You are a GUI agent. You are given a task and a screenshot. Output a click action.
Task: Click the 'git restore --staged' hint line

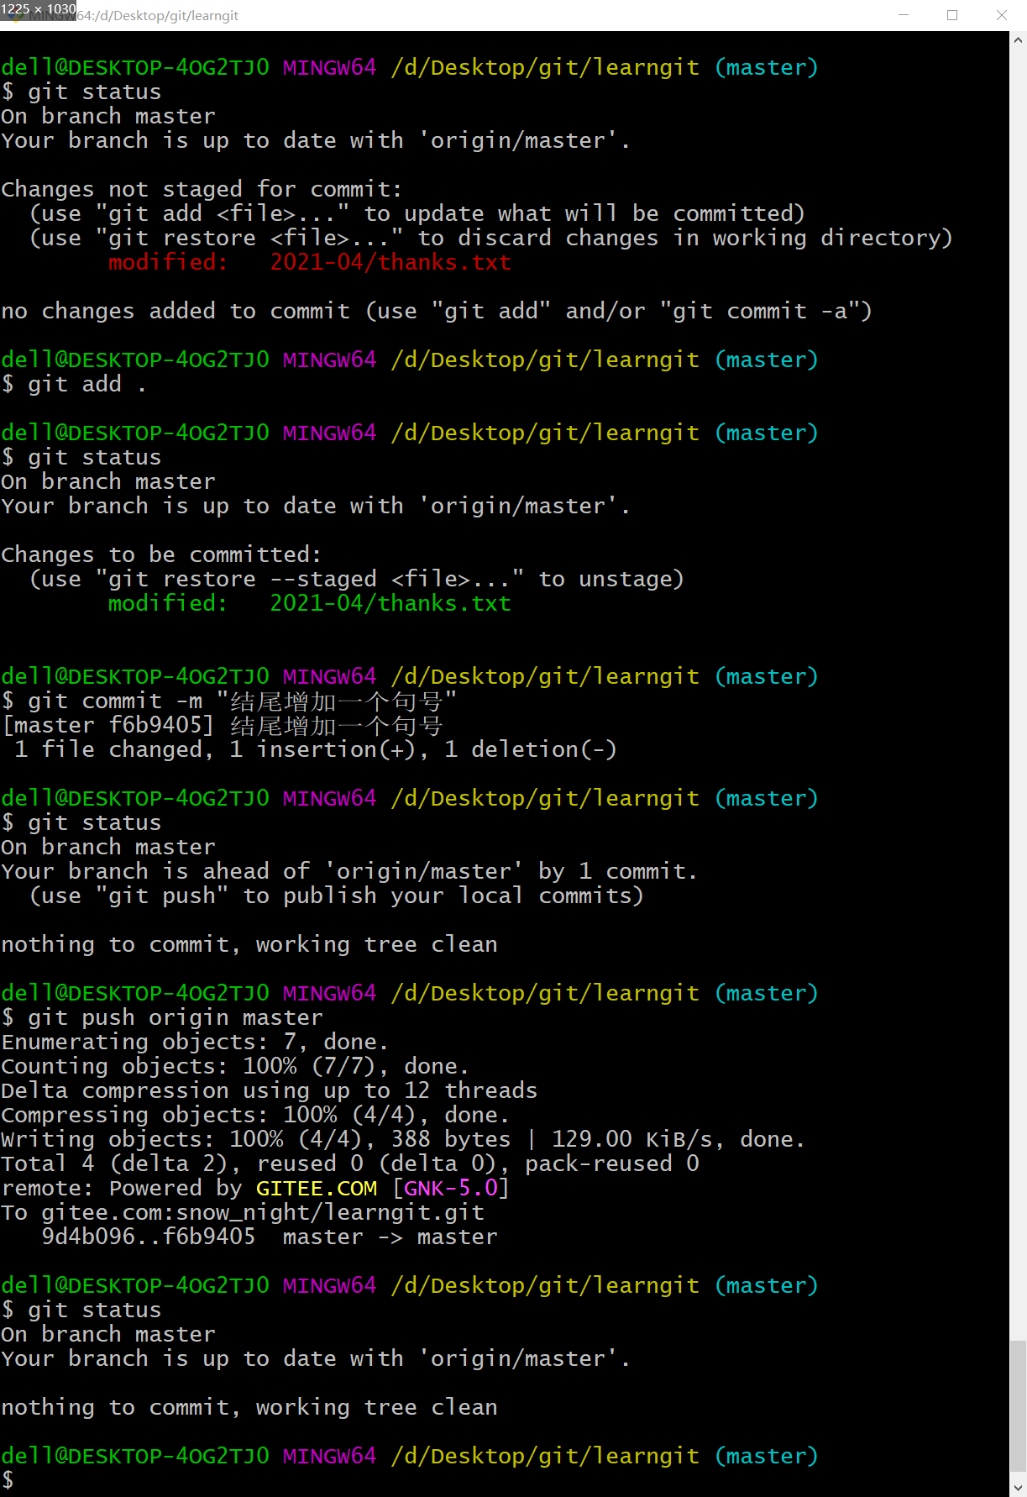(x=357, y=579)
